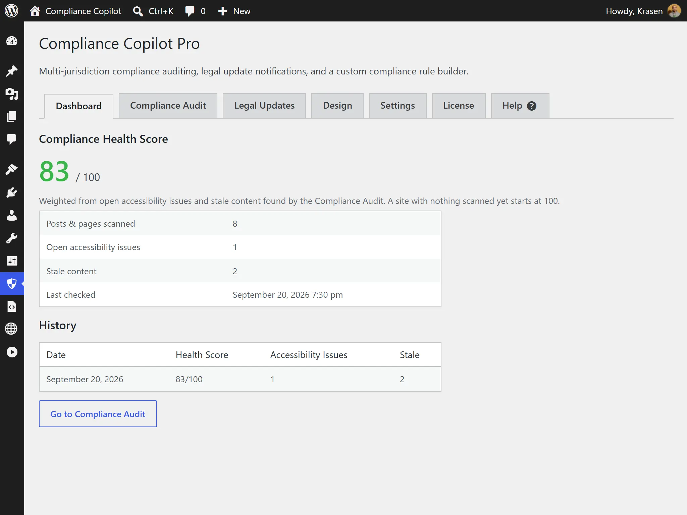Open Settings sliders icon in sidebar
The image size is (687, 515).
[x=12, y=261]
